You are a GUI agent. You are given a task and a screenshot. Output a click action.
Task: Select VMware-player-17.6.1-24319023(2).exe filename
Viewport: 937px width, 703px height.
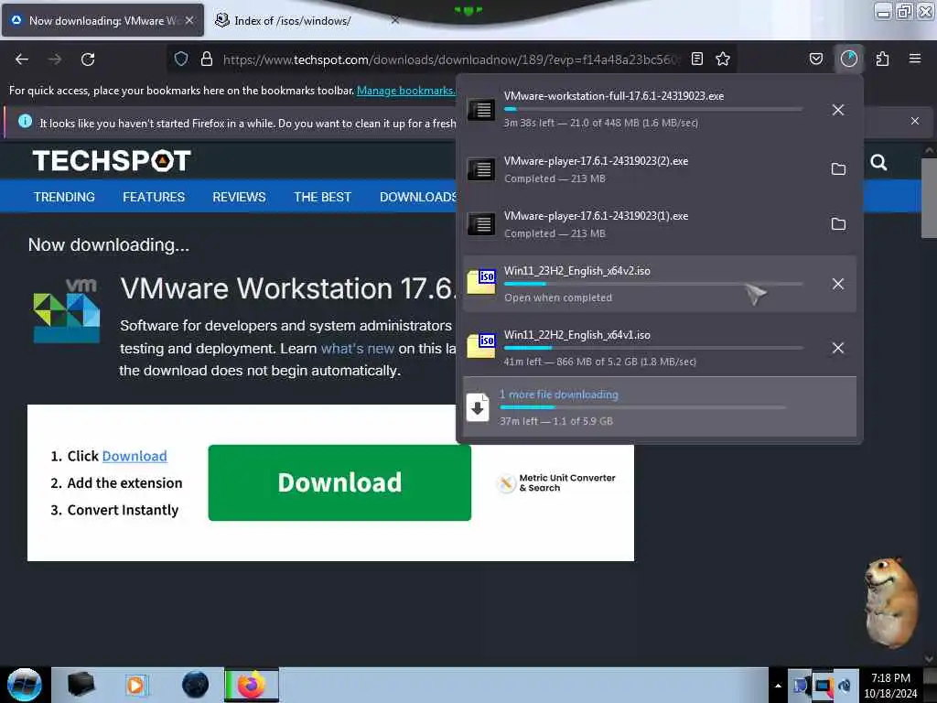(596, 161)
